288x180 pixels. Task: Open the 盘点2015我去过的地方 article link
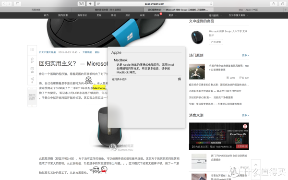[215, 91]
